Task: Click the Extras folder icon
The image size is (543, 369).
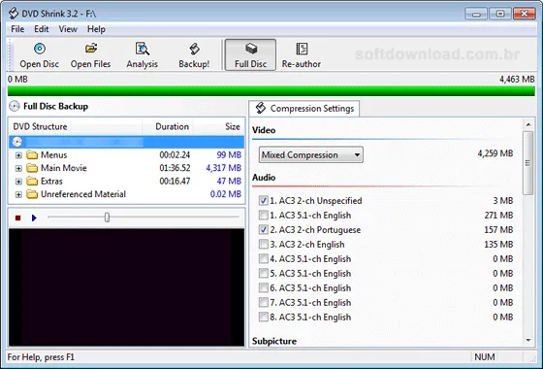Action: [x=32, y=181]
